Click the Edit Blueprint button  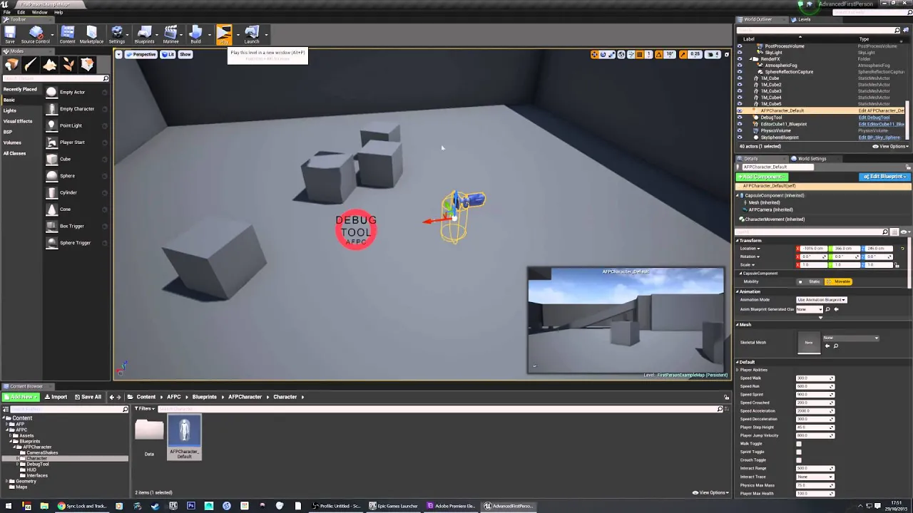tap(884, 177)
